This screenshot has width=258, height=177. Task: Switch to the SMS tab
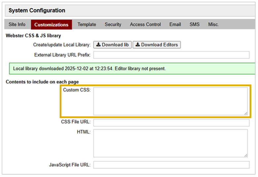pos(195,24)
